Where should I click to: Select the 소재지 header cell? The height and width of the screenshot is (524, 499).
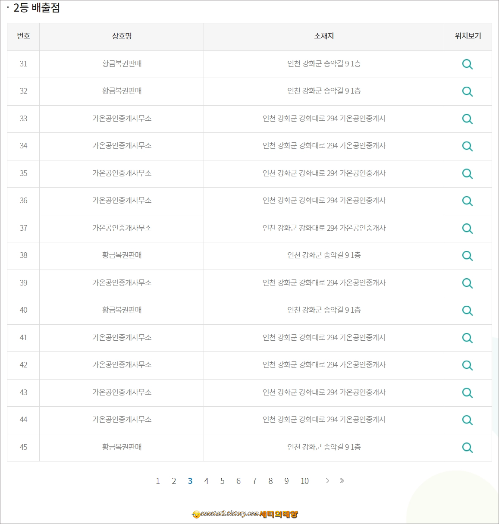(x=323, y=37)
